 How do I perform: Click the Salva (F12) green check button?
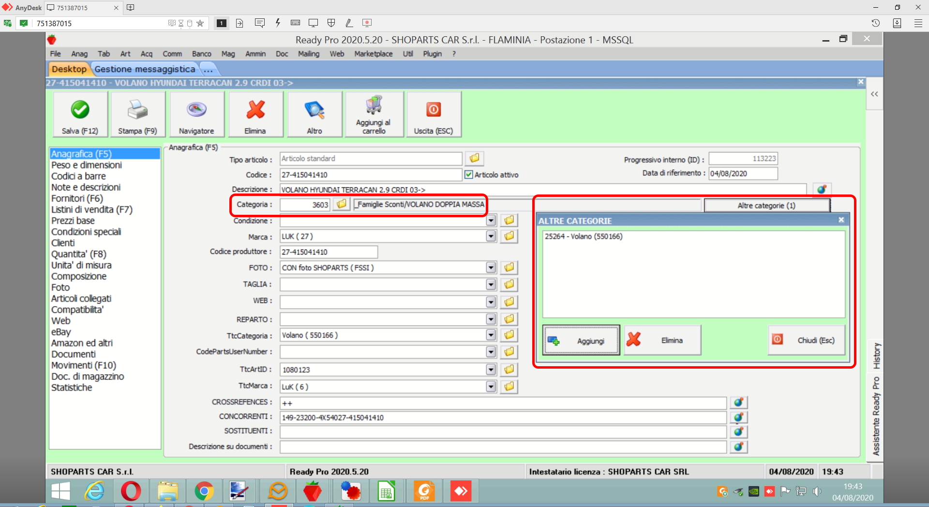80,115
